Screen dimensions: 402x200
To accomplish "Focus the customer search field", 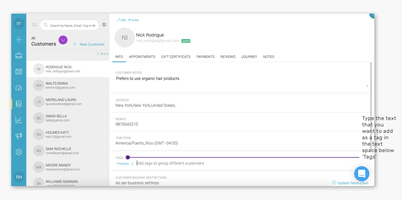I will pyautogui.click(x=70, y=25).
